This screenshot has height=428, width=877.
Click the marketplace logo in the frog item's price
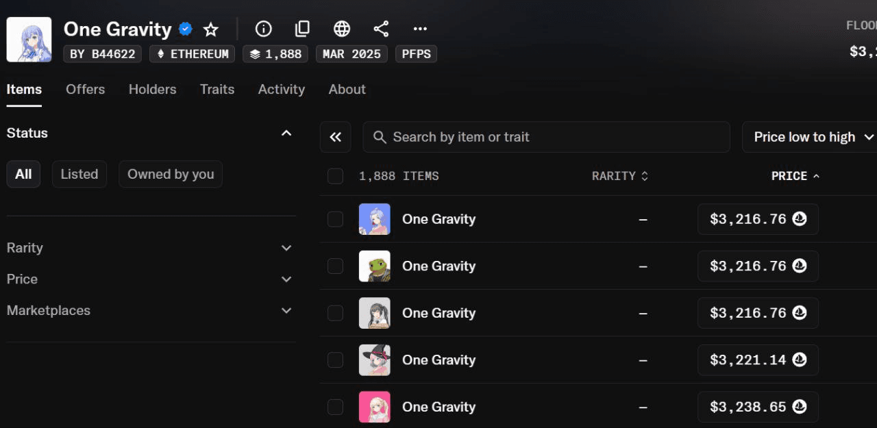click(800, 266)
